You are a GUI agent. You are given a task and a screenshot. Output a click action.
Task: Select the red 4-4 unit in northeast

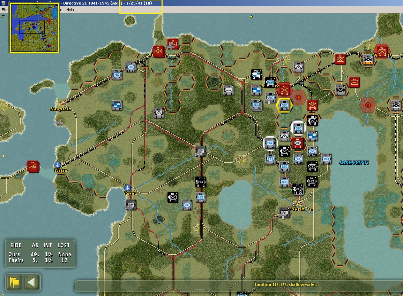click(x=382, y=52)
